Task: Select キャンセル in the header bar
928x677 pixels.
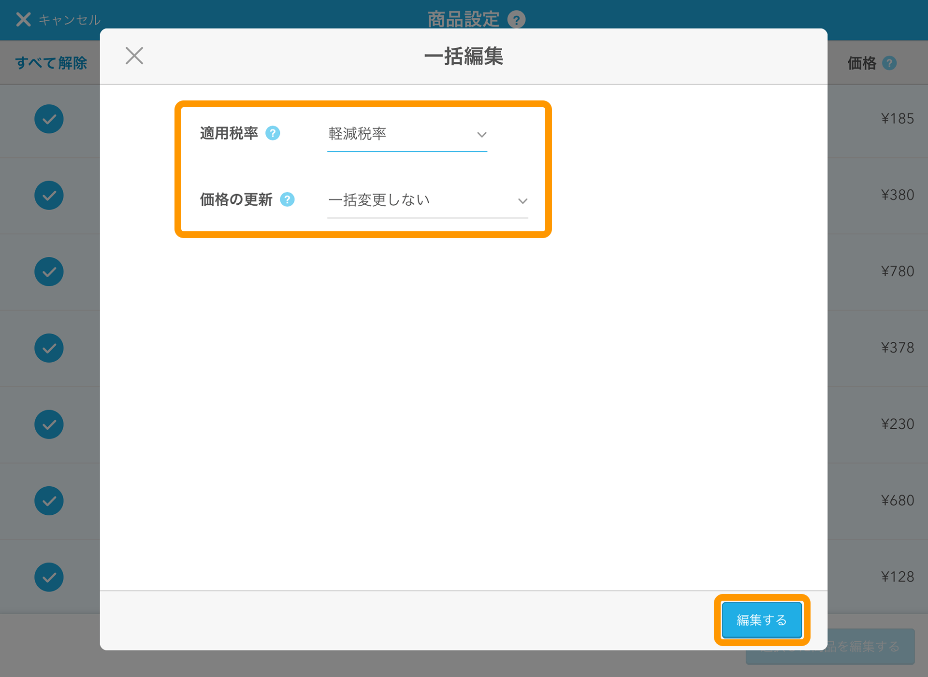Action: point(70,19)
